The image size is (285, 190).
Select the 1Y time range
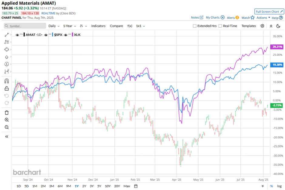(x=76, y=186)
